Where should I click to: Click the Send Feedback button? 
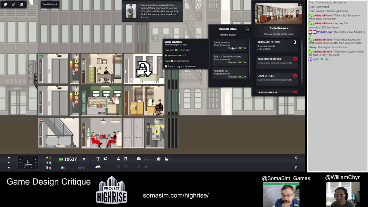[x=50, y=4]
